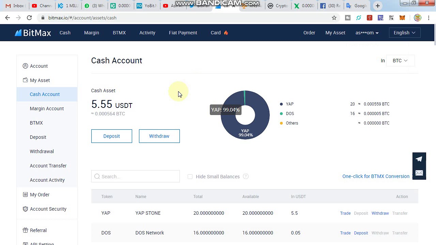Click Trade link in YAP row
436x245 pixels.
click(x=345, y=213)
